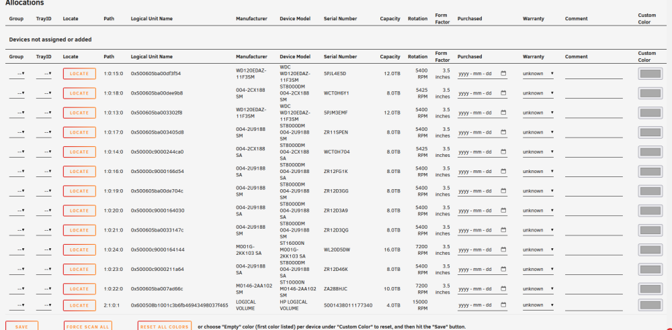Click logical unit name 0x50000c9000164144
This screenshot has width=672, height=330.
click(158, 250)
